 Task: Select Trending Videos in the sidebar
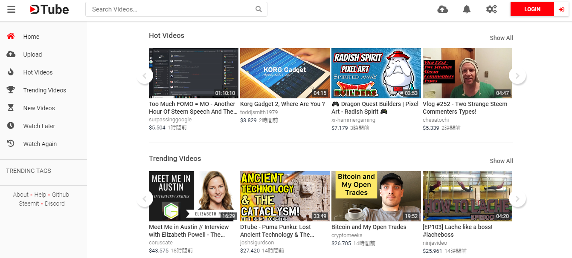pyautogui.click(x=44, y=90)
